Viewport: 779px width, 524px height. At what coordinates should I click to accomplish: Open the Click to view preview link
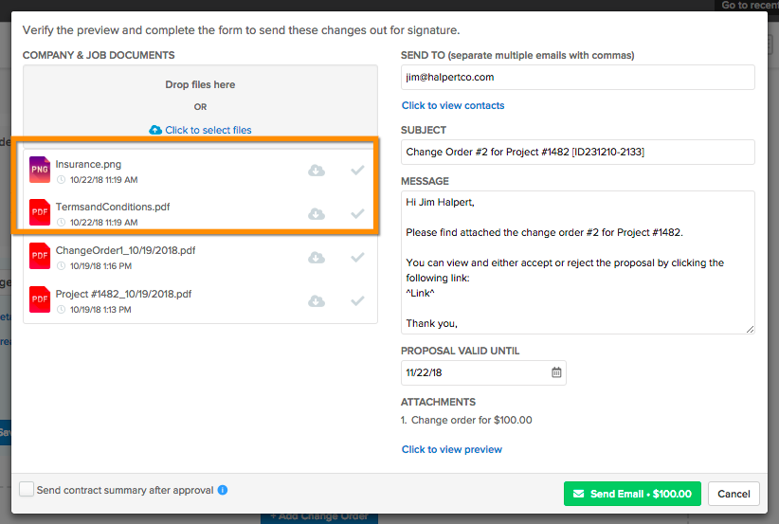coord(452,449)
